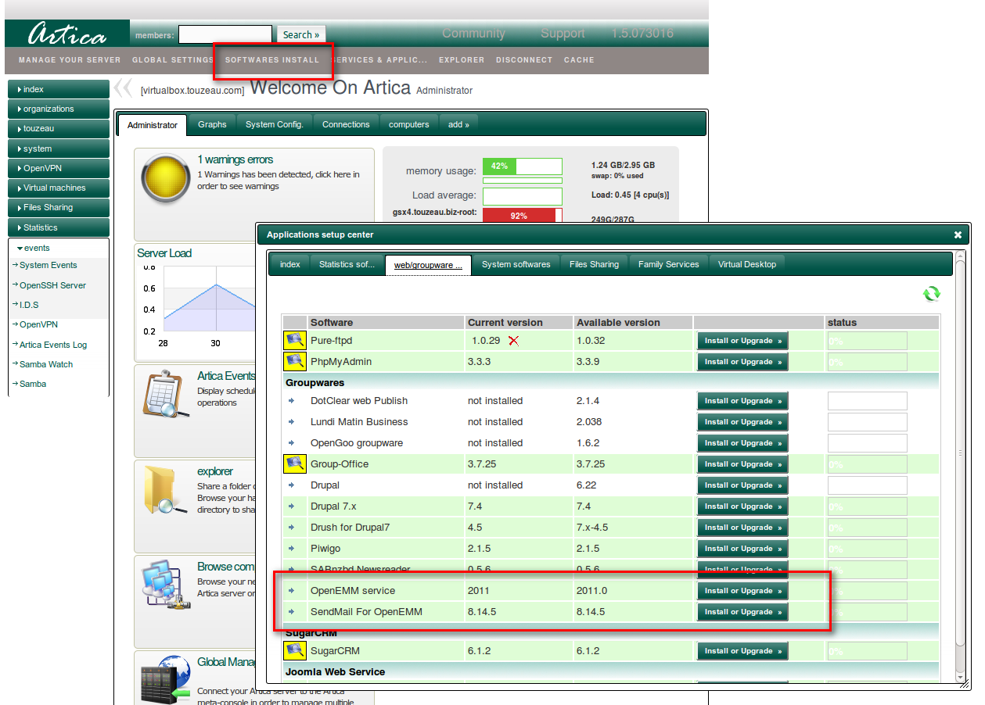Image resolution: width=985 pixels, height=705 pixels.
Task: Expand the Statistics sidebar section
Action: 58,227
